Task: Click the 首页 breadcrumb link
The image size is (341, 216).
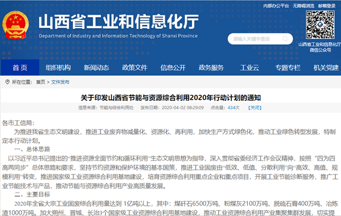Action: (40, 82)
